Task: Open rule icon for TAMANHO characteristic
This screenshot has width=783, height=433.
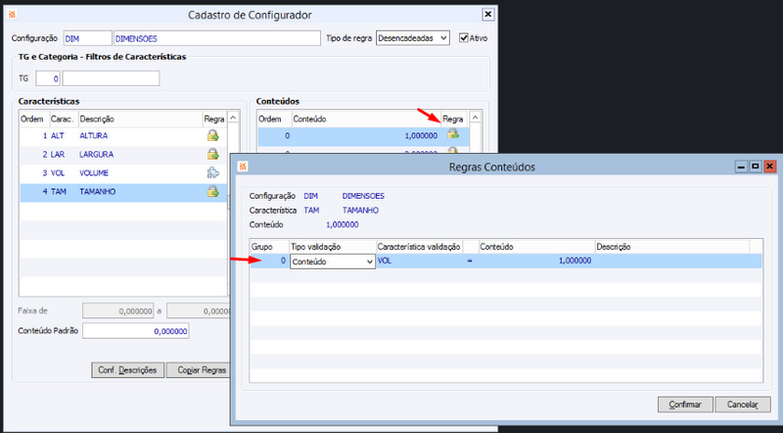Action: [213, 191]
